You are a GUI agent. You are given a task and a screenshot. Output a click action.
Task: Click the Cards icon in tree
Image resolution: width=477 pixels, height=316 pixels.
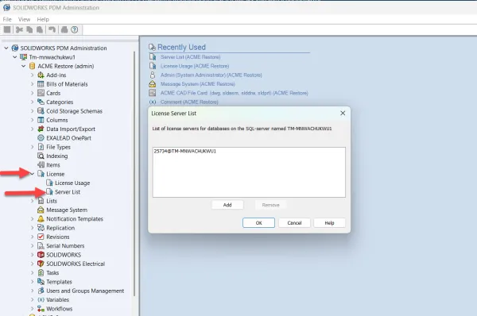pos(41,93)
